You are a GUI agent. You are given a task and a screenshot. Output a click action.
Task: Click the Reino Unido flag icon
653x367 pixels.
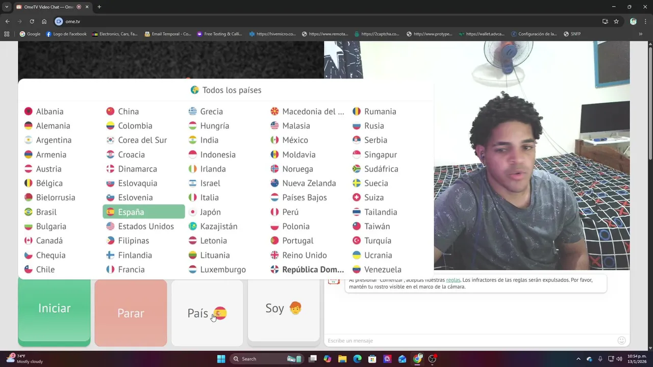click(274, 255)
